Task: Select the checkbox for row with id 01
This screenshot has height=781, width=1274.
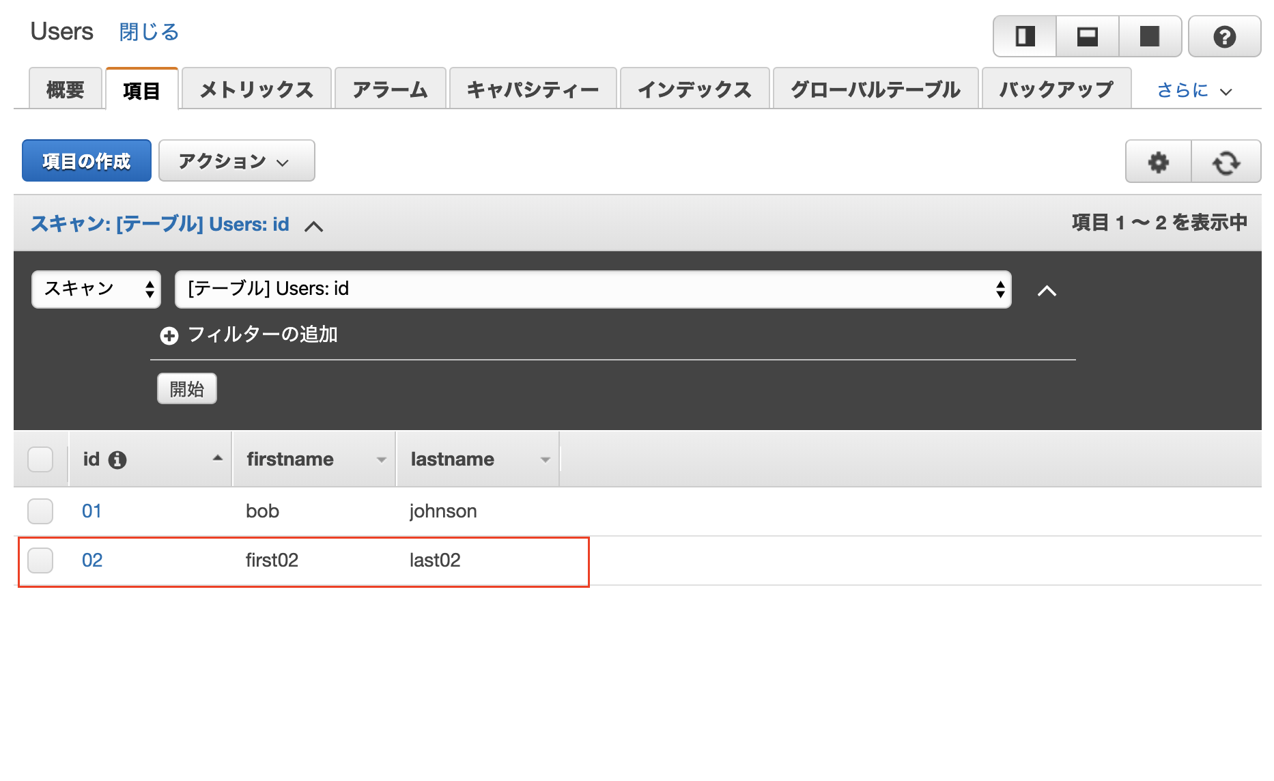Action: [40, 511]
